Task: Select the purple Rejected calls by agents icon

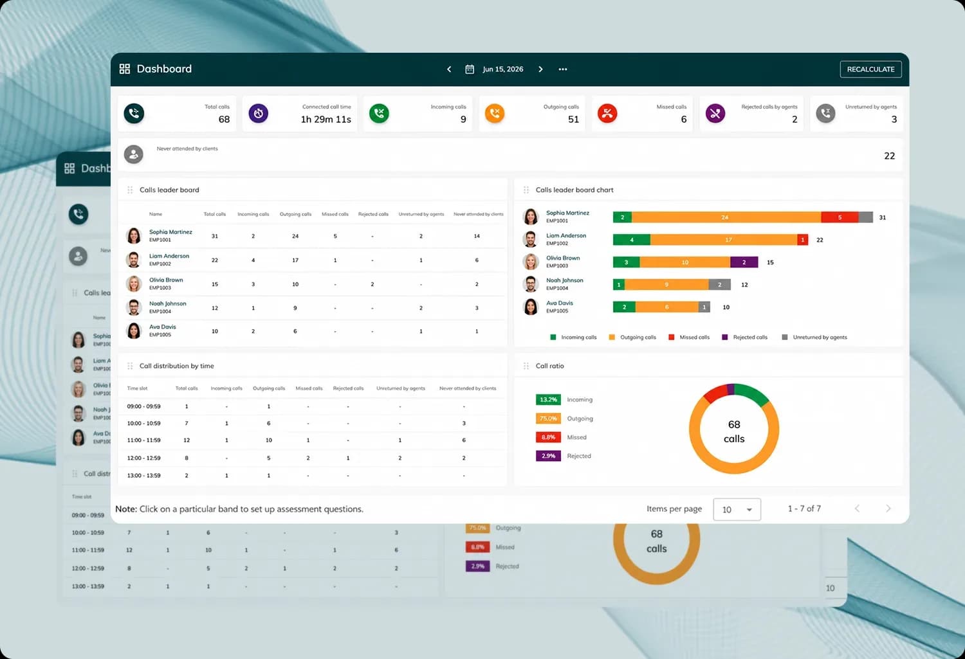Action: pyautogui.click(x=715, y=113)
